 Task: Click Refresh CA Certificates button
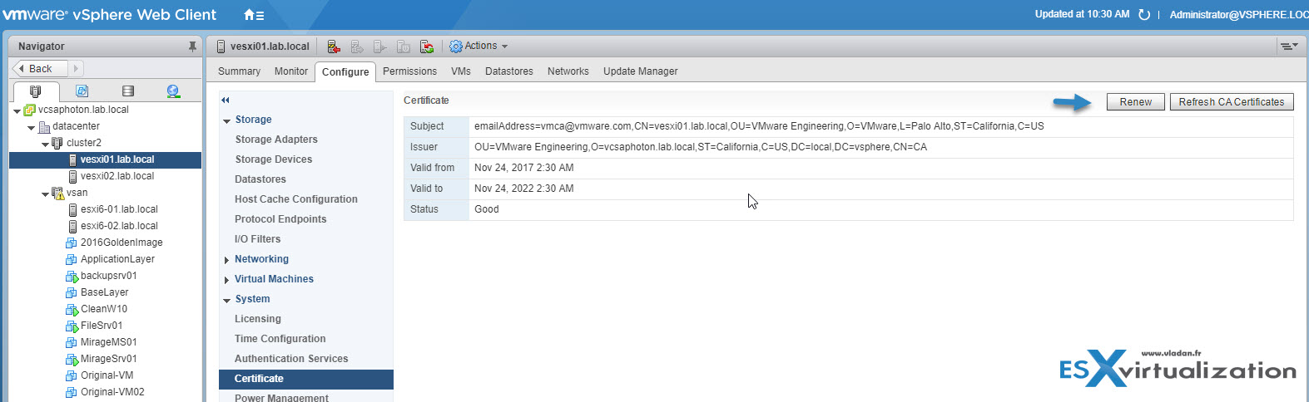[1232, 102]
